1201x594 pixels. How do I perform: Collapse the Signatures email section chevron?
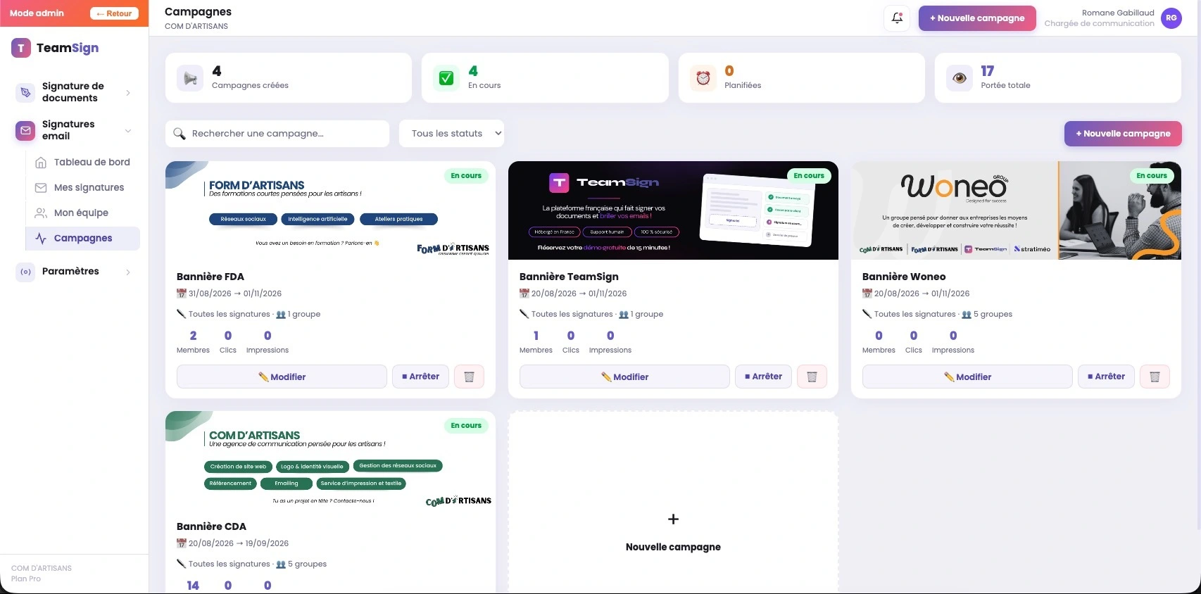[128, 131]
